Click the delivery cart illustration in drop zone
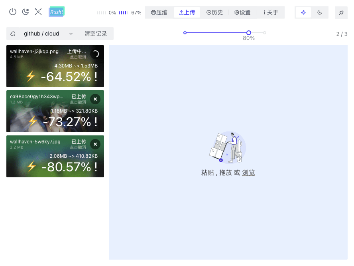 [x=228, y=147]
